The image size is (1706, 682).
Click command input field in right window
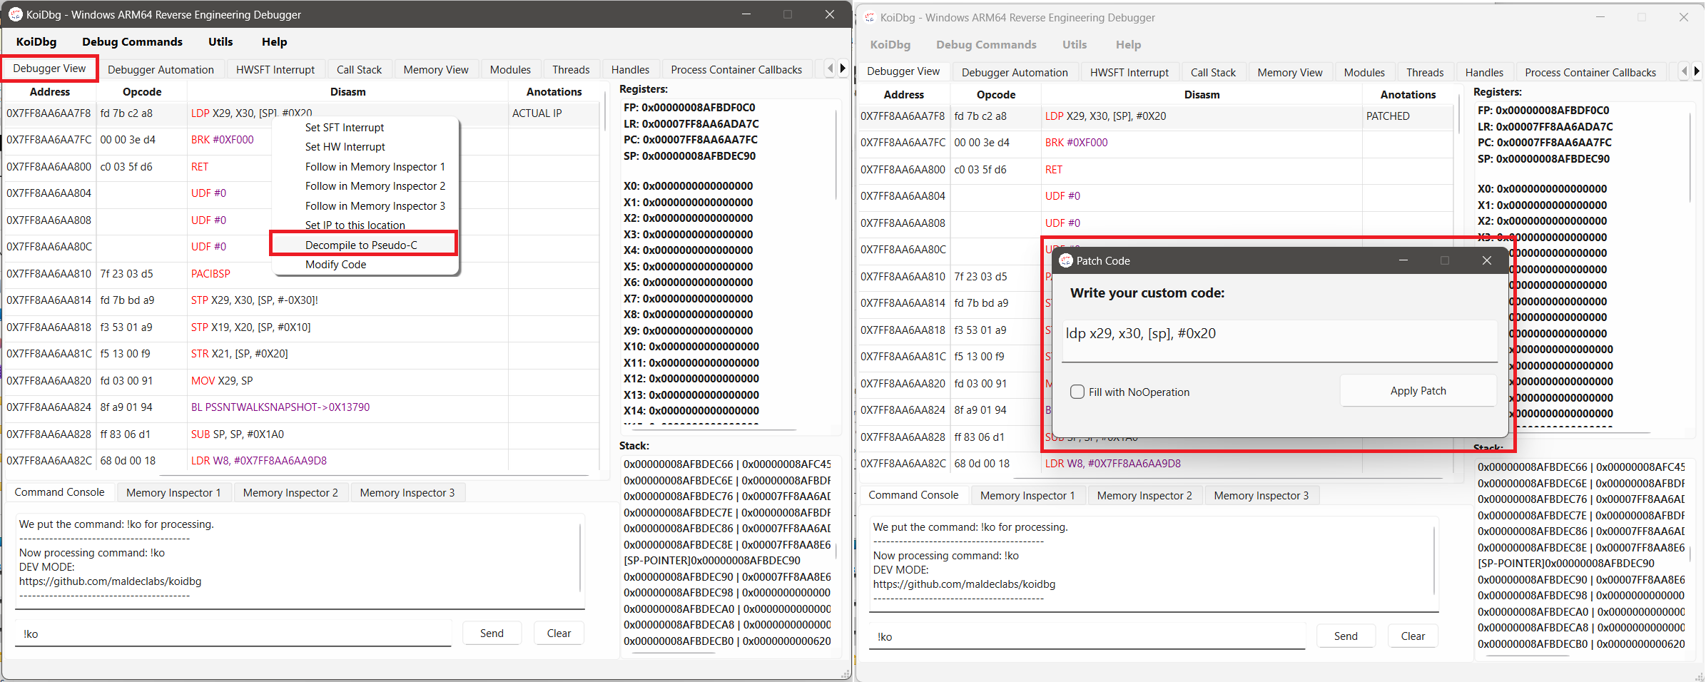[x=1087, y=636]
